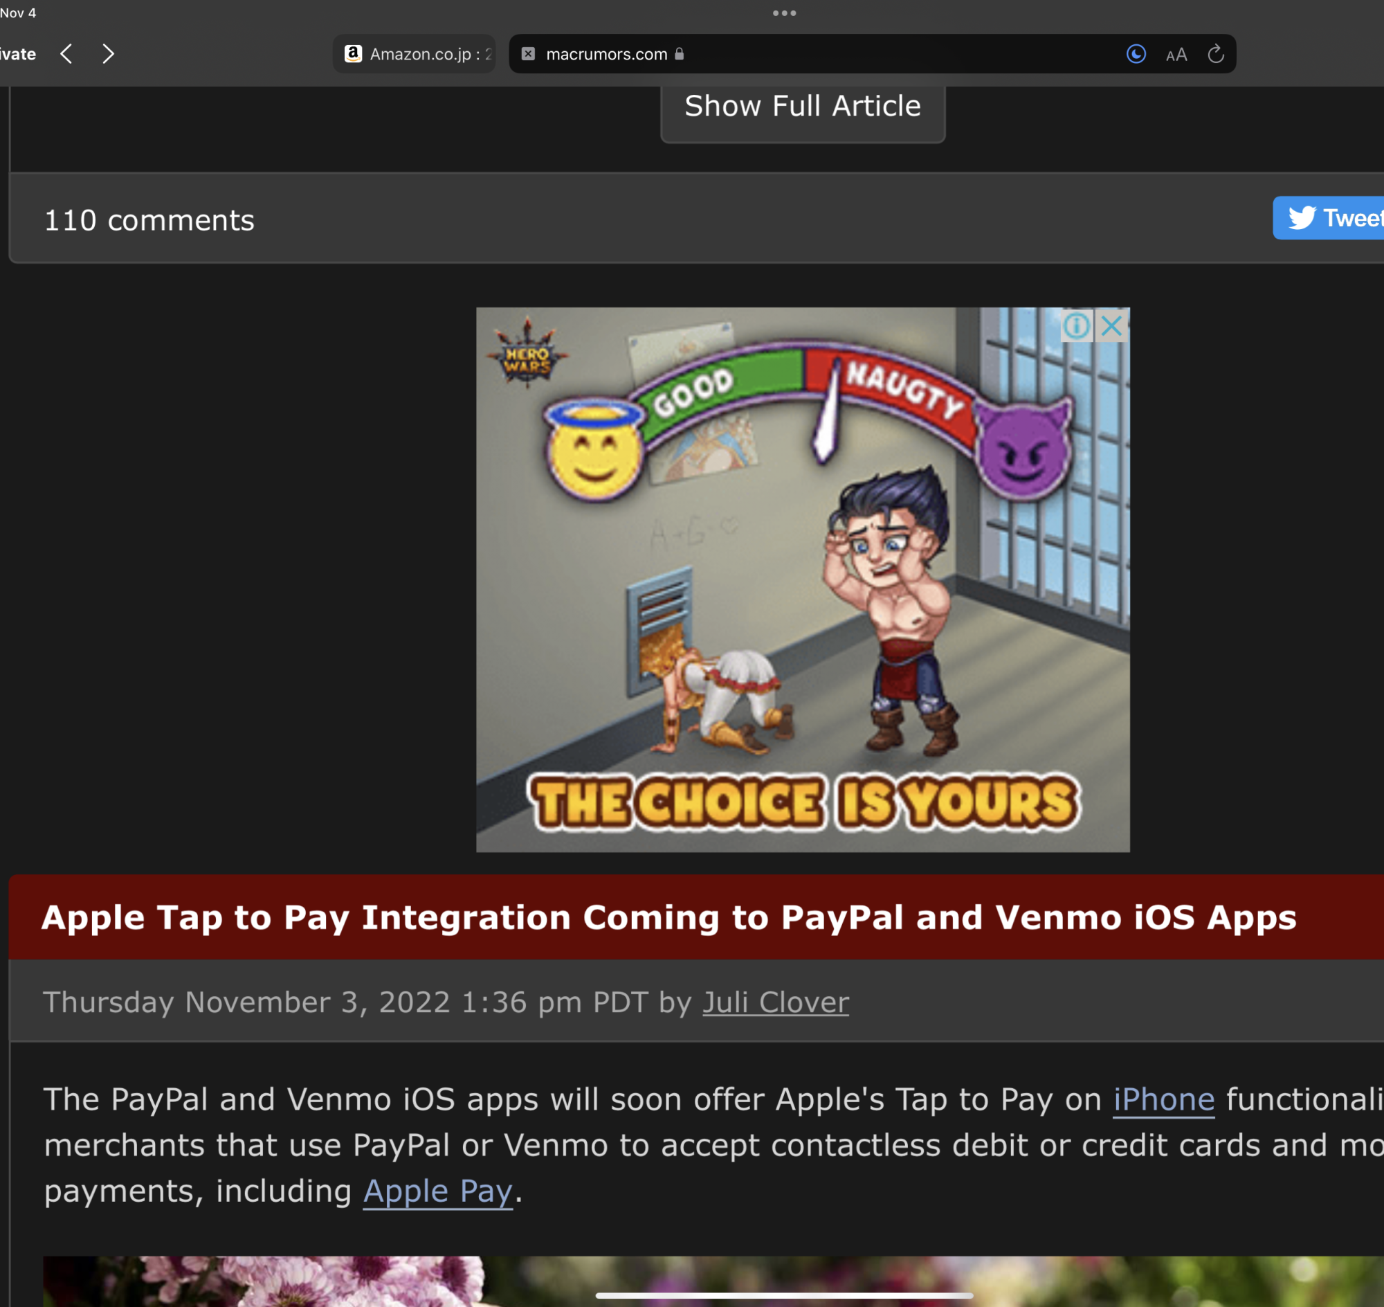Go back to the previous page
This screenshot has width=1384, height=1307.
66,53
